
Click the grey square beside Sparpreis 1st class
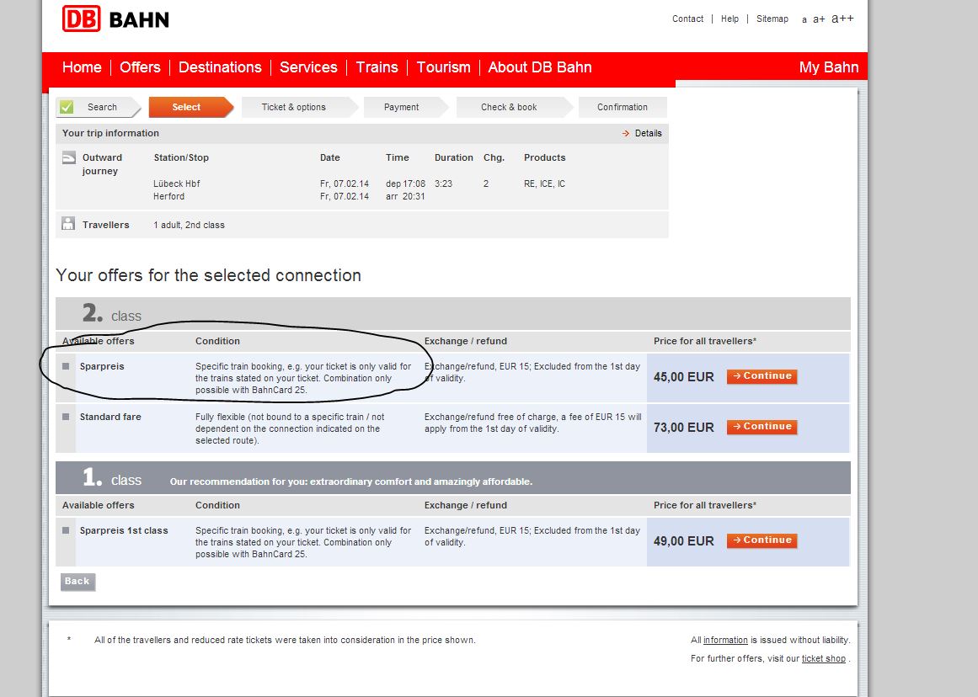(x=66, y=530)
